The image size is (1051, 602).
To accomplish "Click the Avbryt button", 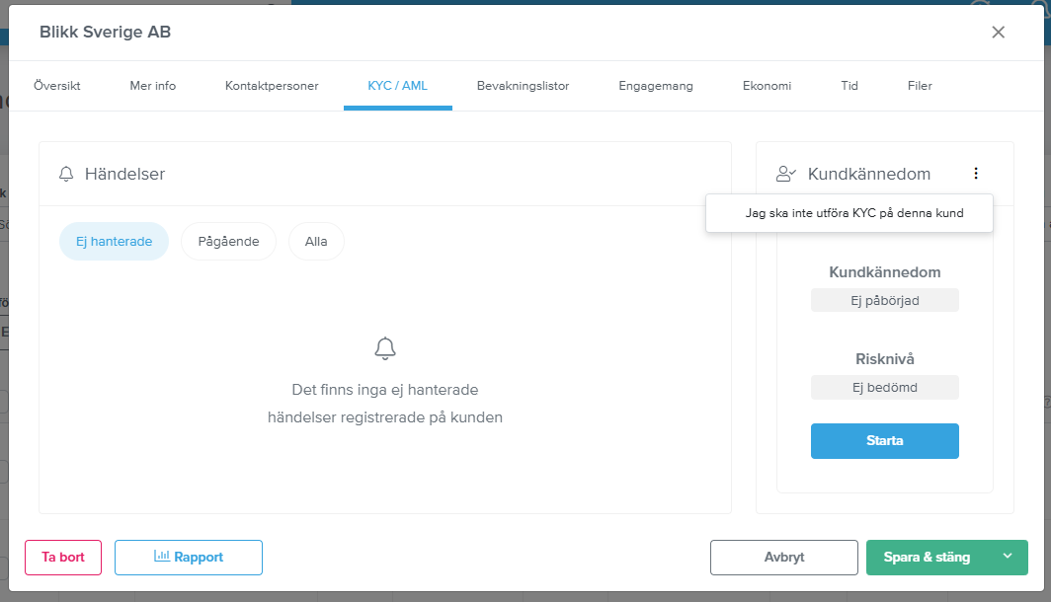I will click(784, 558).
